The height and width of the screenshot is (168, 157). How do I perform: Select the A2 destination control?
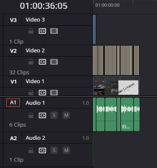[x=13, y=138]
